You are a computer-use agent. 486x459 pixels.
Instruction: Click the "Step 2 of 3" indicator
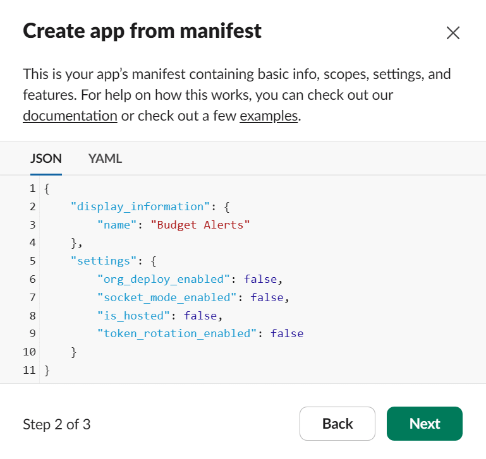tap(57, 424)
